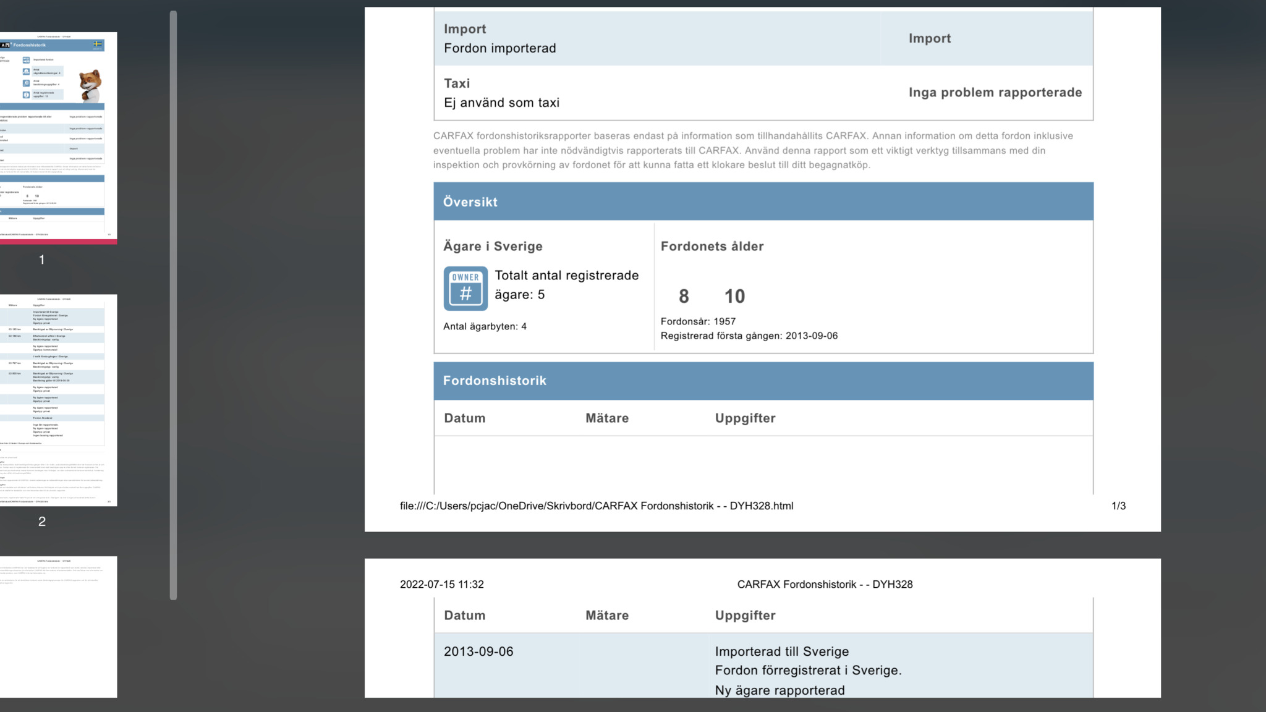
Task: Click the 2022-07-15 11:32 timestamp header
Action: tap(441, 584)
